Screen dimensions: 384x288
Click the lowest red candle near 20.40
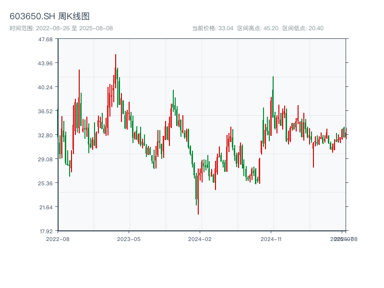198,192
